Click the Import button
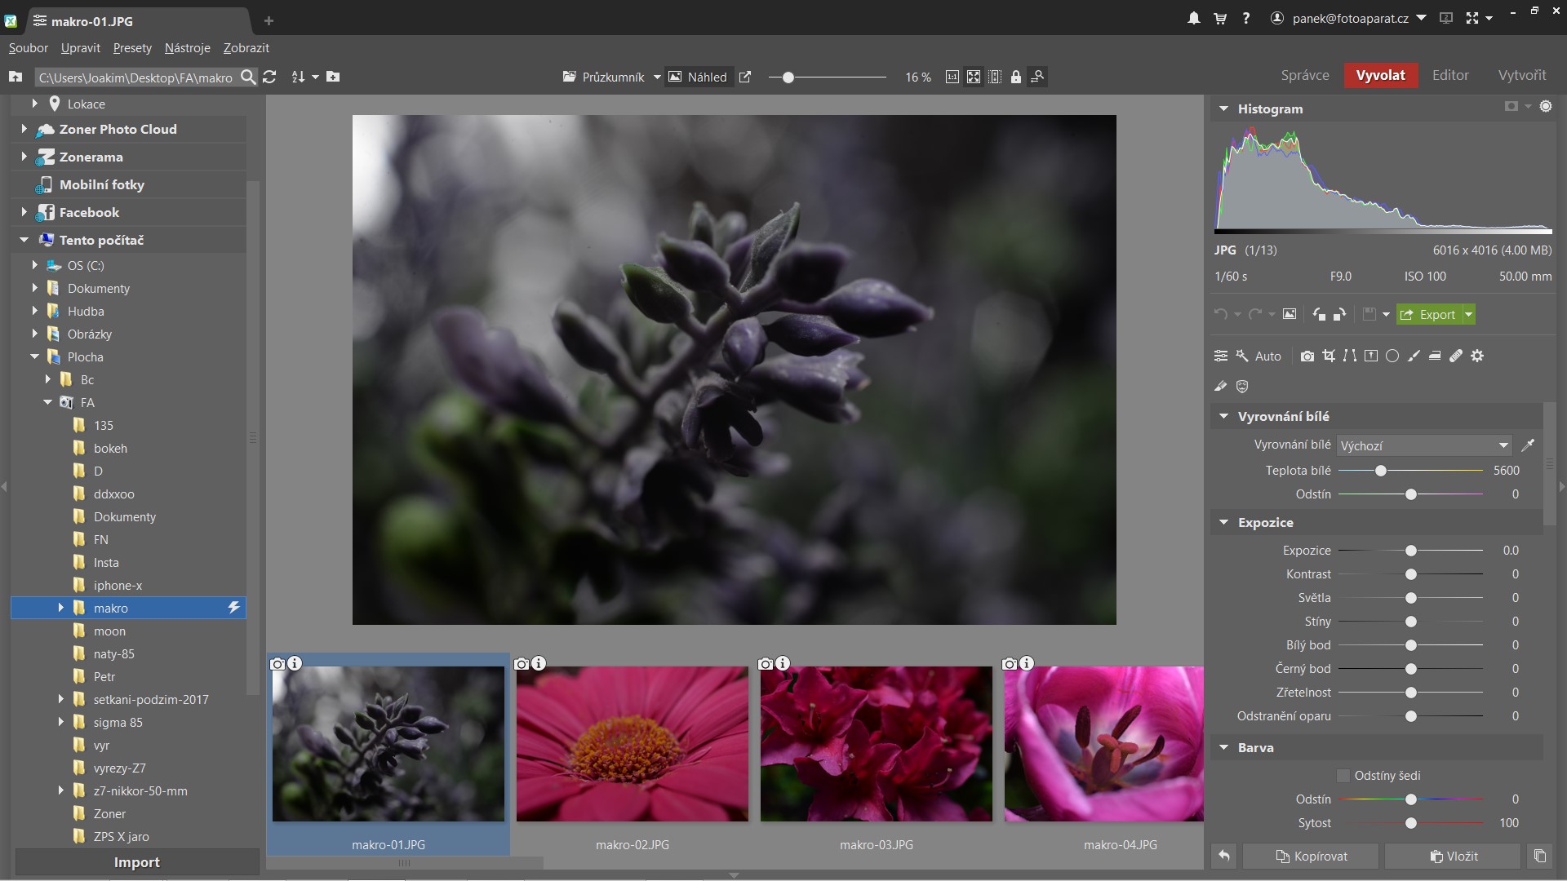This screenshot has height=881, width=1567. pos(136,862)
